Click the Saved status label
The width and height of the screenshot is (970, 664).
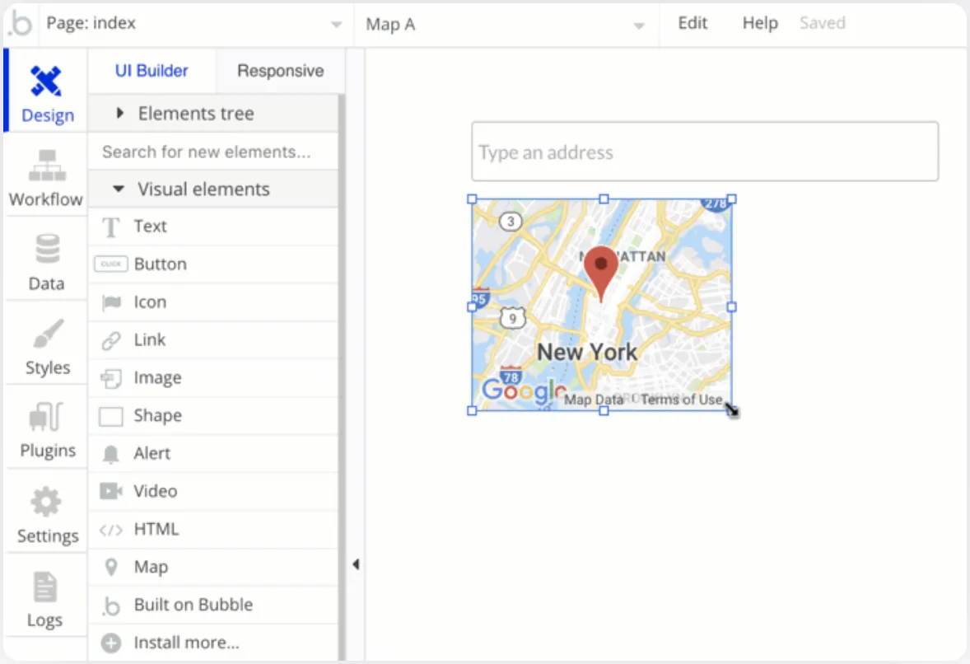(x=822, y=23)
